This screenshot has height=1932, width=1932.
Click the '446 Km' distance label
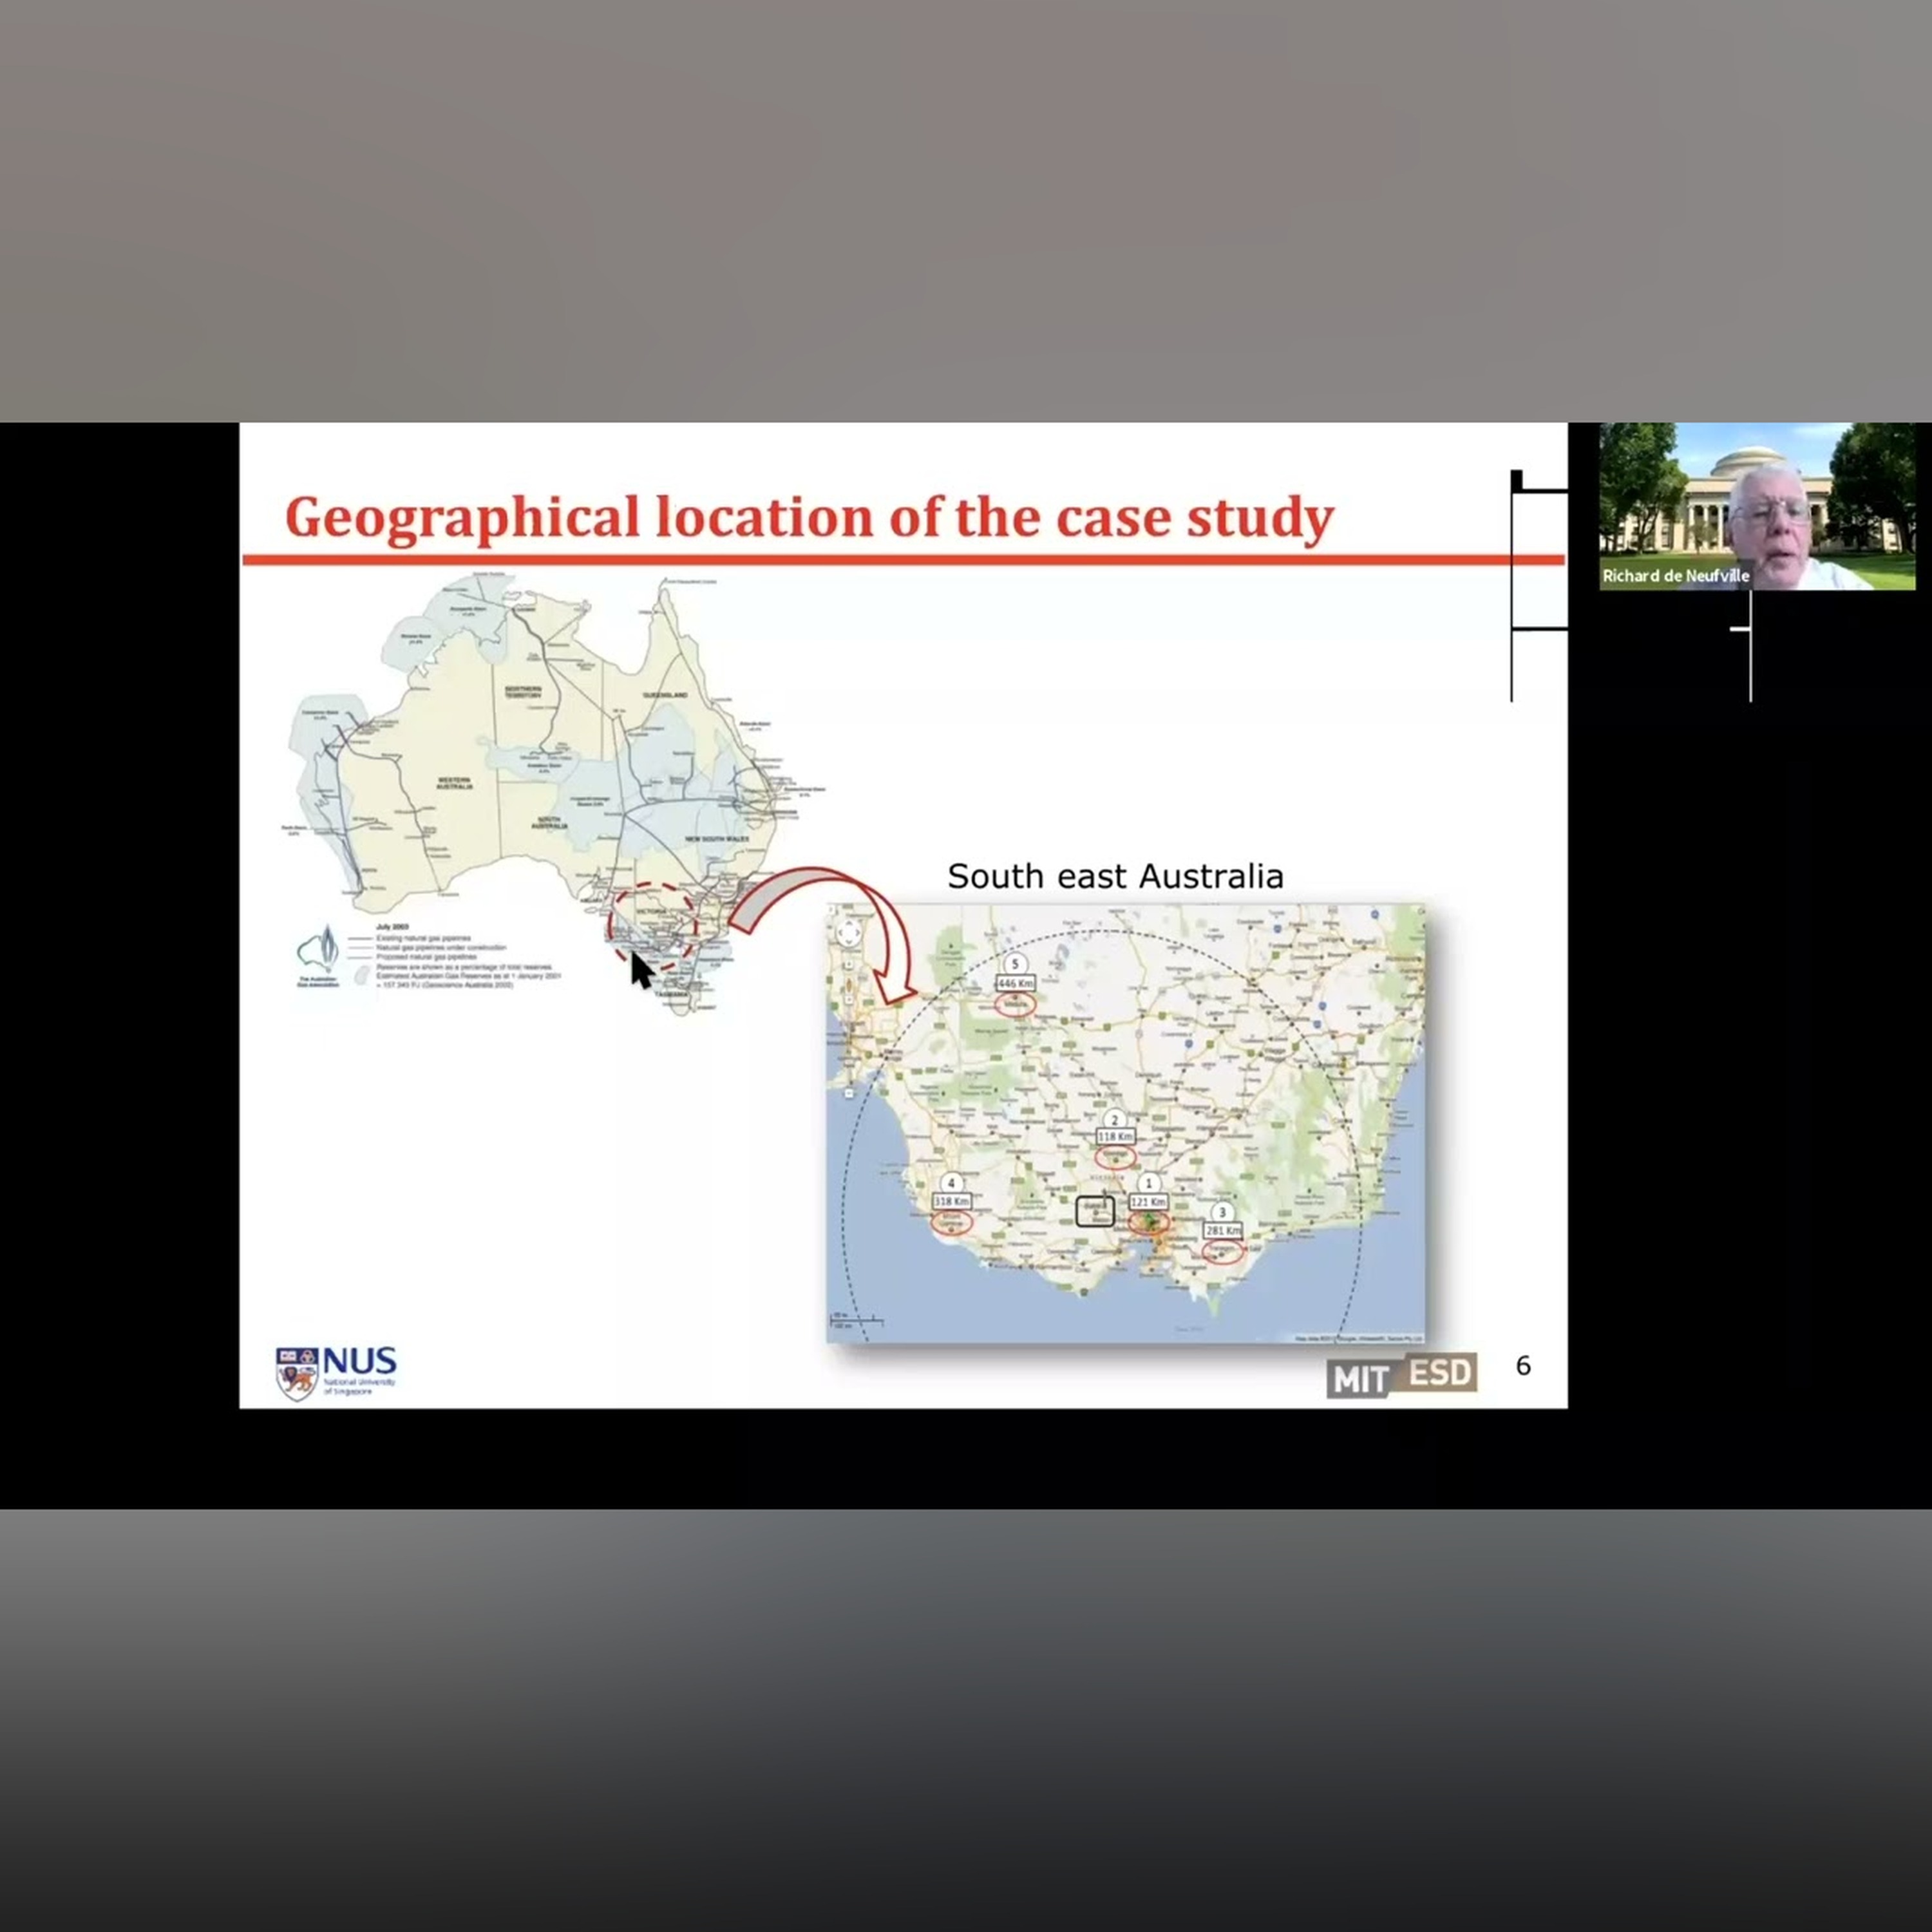coord(1015,984)
